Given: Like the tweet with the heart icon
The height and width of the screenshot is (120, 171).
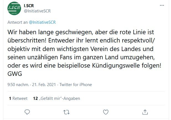Looking at the screenshot, I should 106,112.
